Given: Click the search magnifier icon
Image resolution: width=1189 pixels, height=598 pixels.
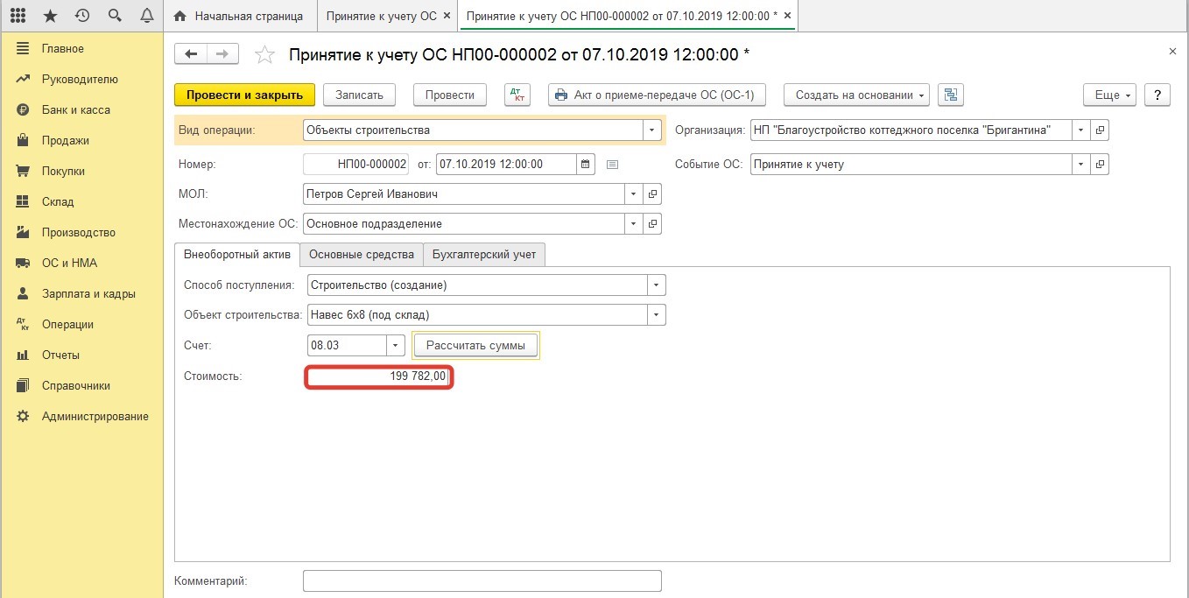Looking at the screenshot, I should pyautogui.click(x=115, y=16).
